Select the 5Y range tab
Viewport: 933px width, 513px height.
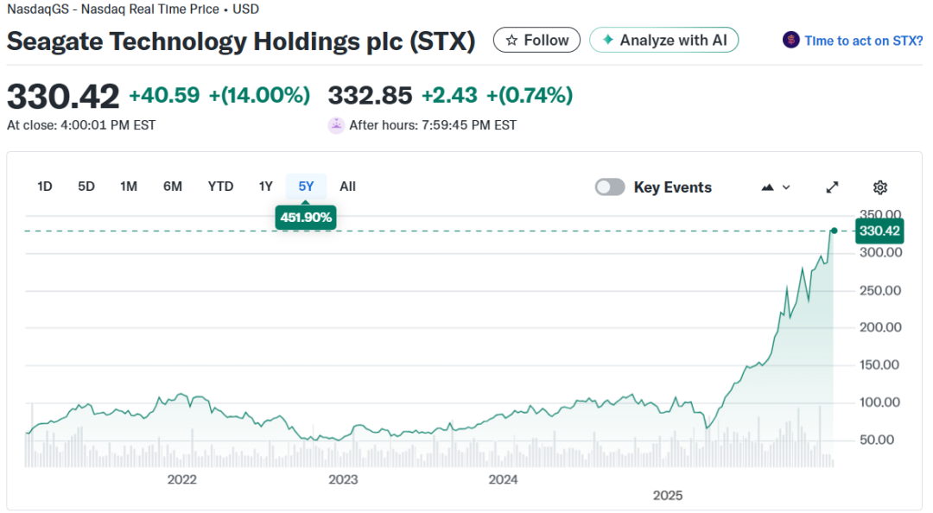click(x=306, y=187)
